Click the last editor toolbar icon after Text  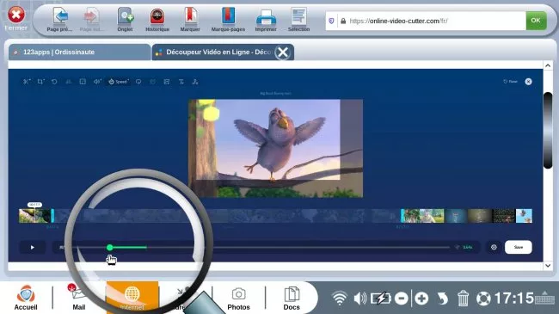[195, 82]
